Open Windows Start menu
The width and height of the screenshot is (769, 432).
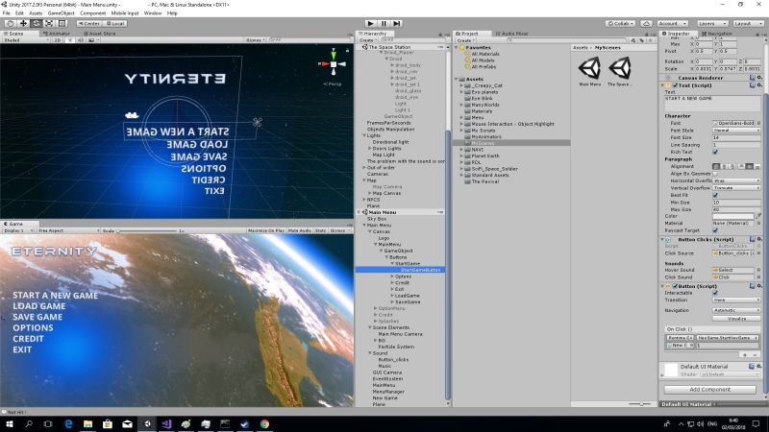click(x=10, y=423)
